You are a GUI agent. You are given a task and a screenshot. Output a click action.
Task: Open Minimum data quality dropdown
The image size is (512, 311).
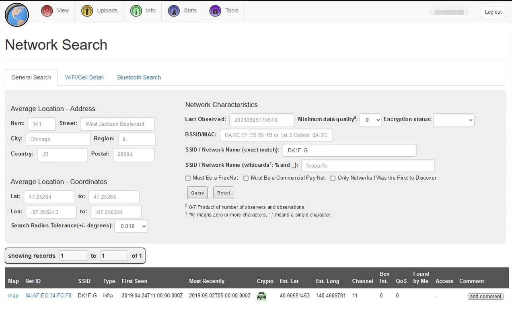tap(370, 120)
